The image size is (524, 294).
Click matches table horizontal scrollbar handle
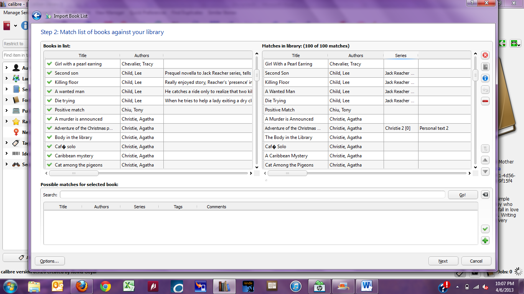[287, 173]
